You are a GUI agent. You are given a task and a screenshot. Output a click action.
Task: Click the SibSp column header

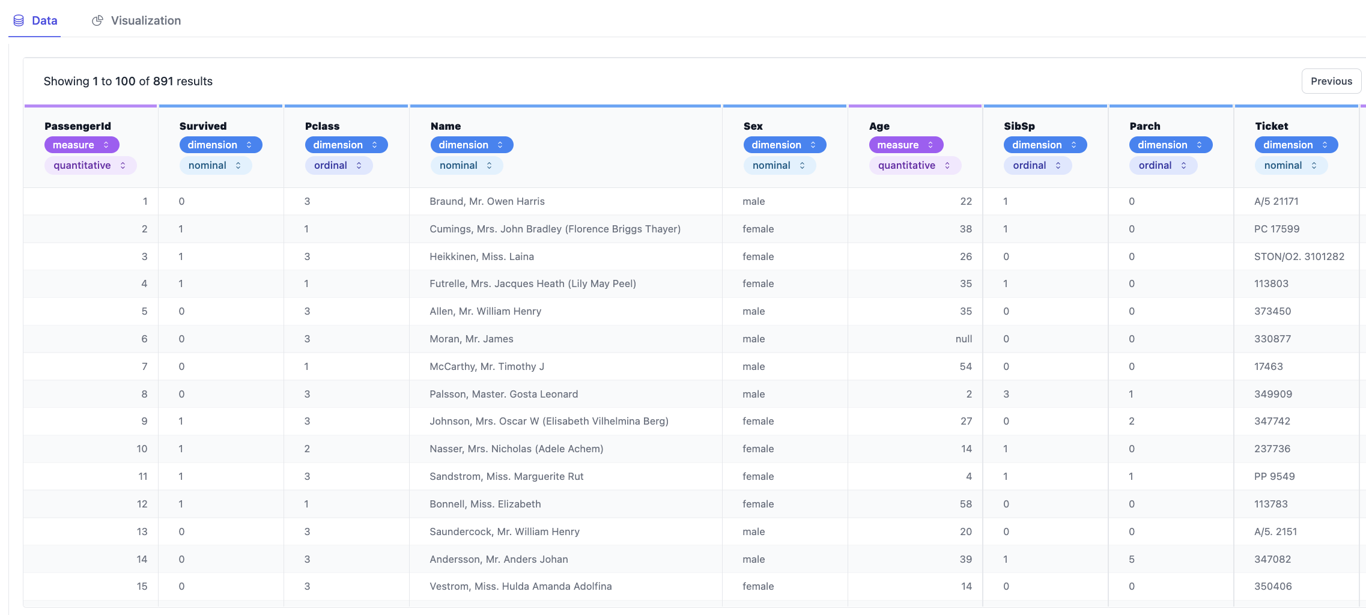tap(1019, 126)
